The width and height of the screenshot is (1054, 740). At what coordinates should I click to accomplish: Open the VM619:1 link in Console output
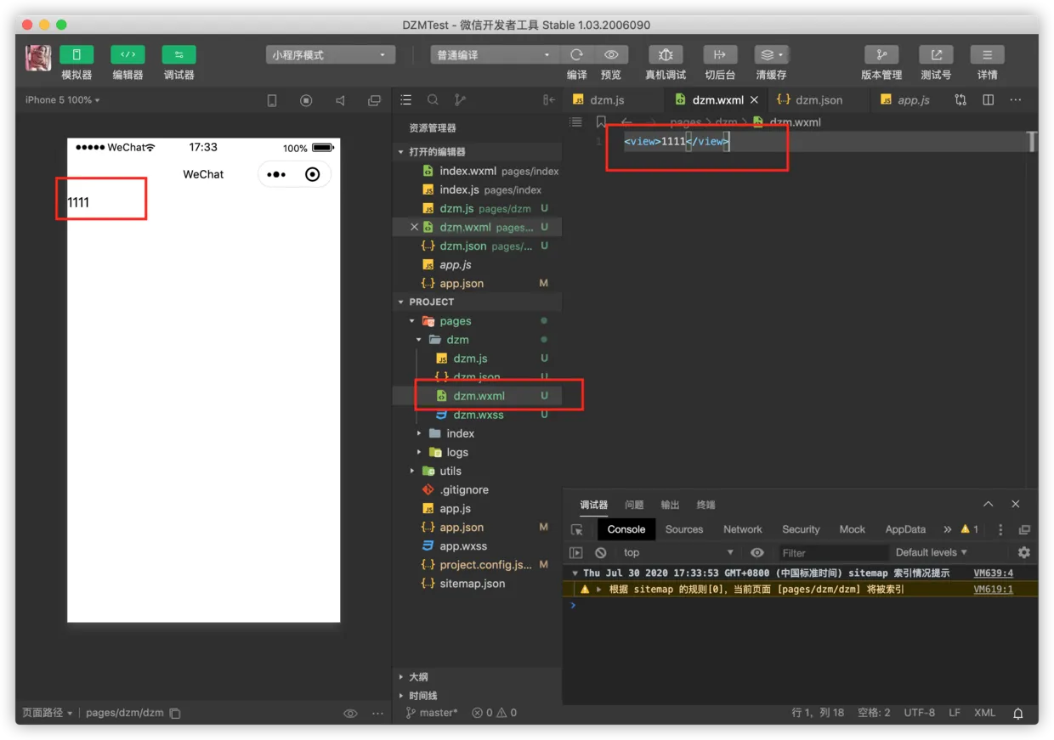tap(993, 589)
